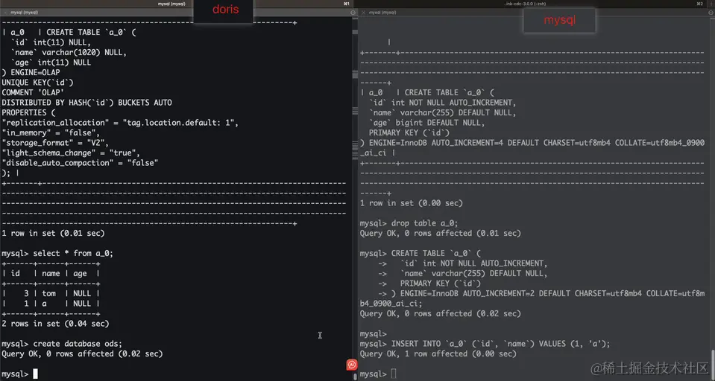
Task: Click the '`age` int(11) NULL' line
Action: point(51,63)
